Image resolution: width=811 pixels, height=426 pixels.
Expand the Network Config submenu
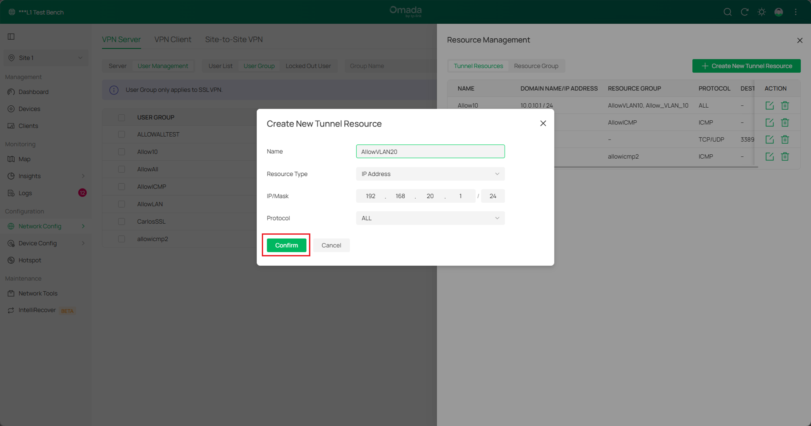(83, 226)
